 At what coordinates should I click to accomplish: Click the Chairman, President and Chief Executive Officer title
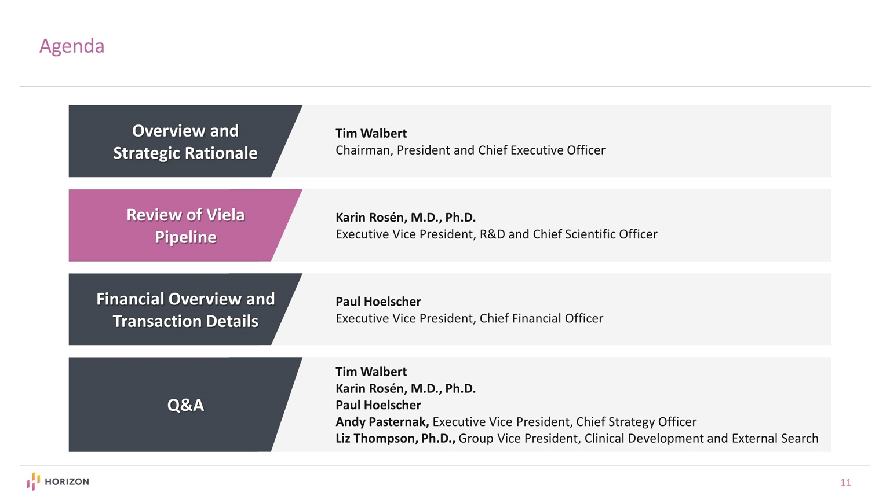pos(470,150)
